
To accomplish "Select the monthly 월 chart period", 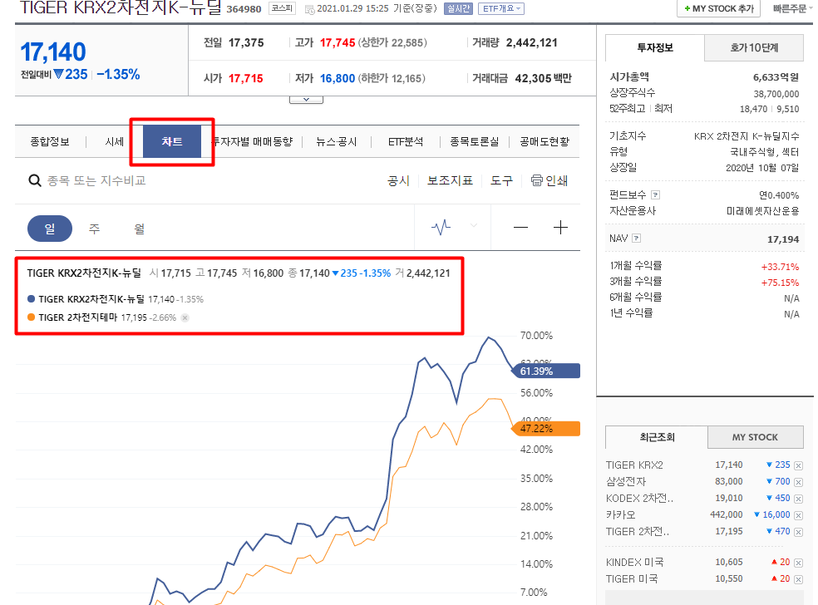I will (x=140, y=229).
